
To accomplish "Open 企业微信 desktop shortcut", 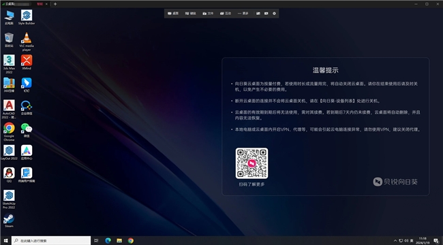I will pos(27,108).
